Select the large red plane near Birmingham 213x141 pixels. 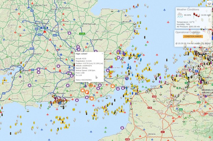pos(45,32)
